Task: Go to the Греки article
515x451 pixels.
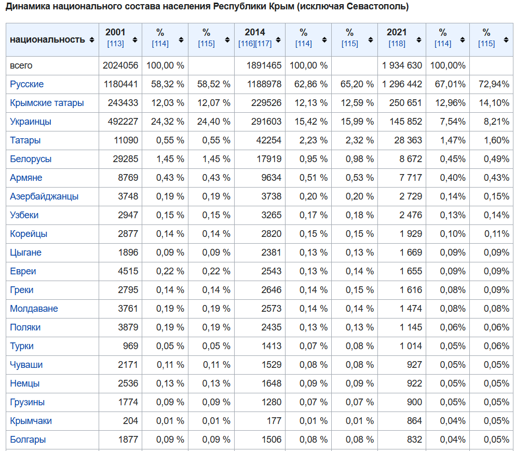Action: pyautogui.click(x=22, y=290)
